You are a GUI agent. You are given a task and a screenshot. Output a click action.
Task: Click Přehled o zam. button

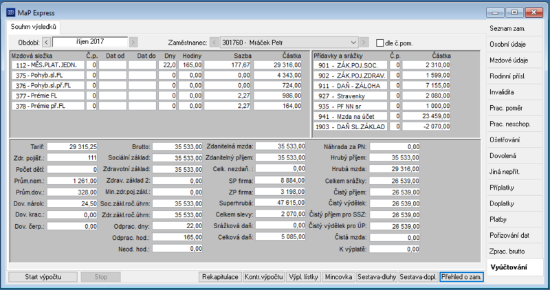click(x=461, y=277)
